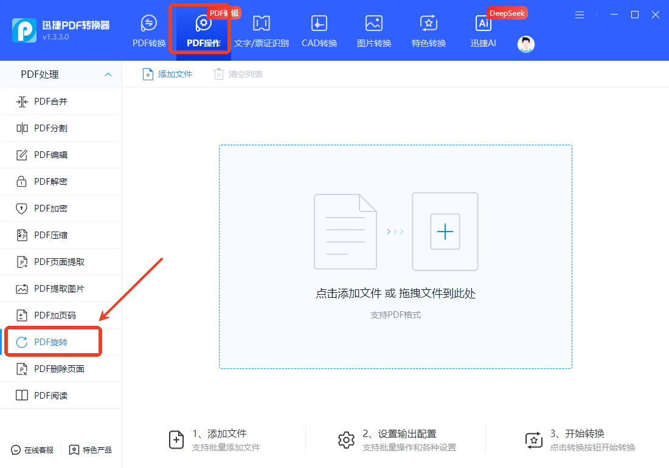Select PDF解密 label in sidebar
669x468 pixels.
pyautogui.click(x=50, y=182)
